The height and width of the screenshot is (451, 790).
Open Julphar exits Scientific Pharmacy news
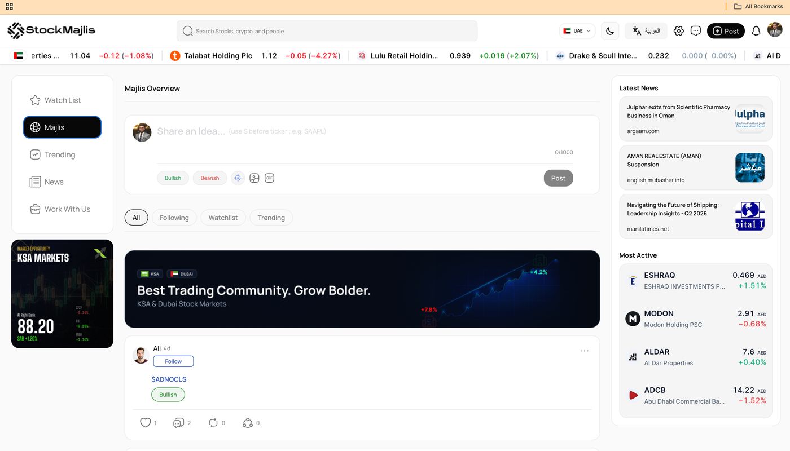tap(696, 119)
